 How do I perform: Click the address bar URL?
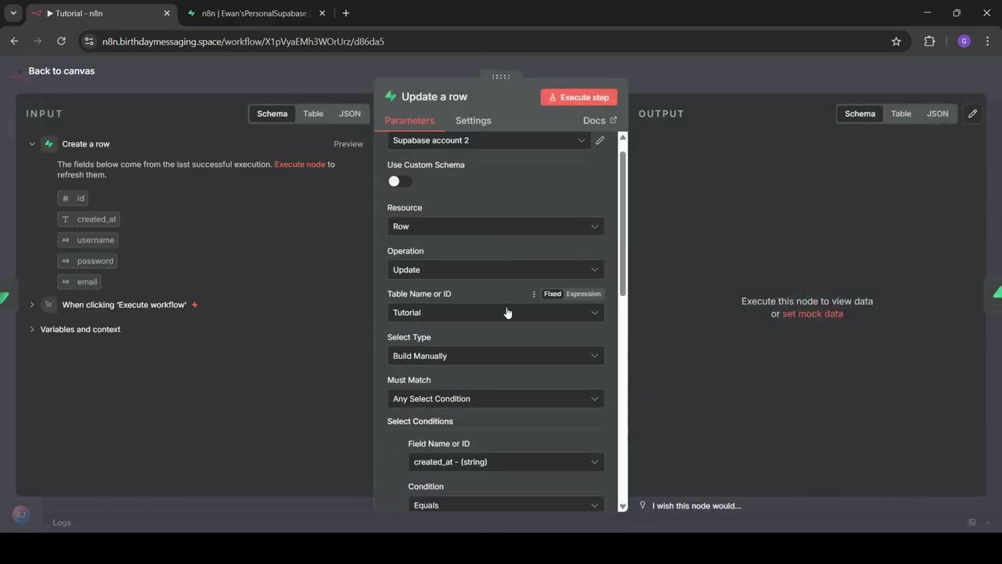[243, 42]
